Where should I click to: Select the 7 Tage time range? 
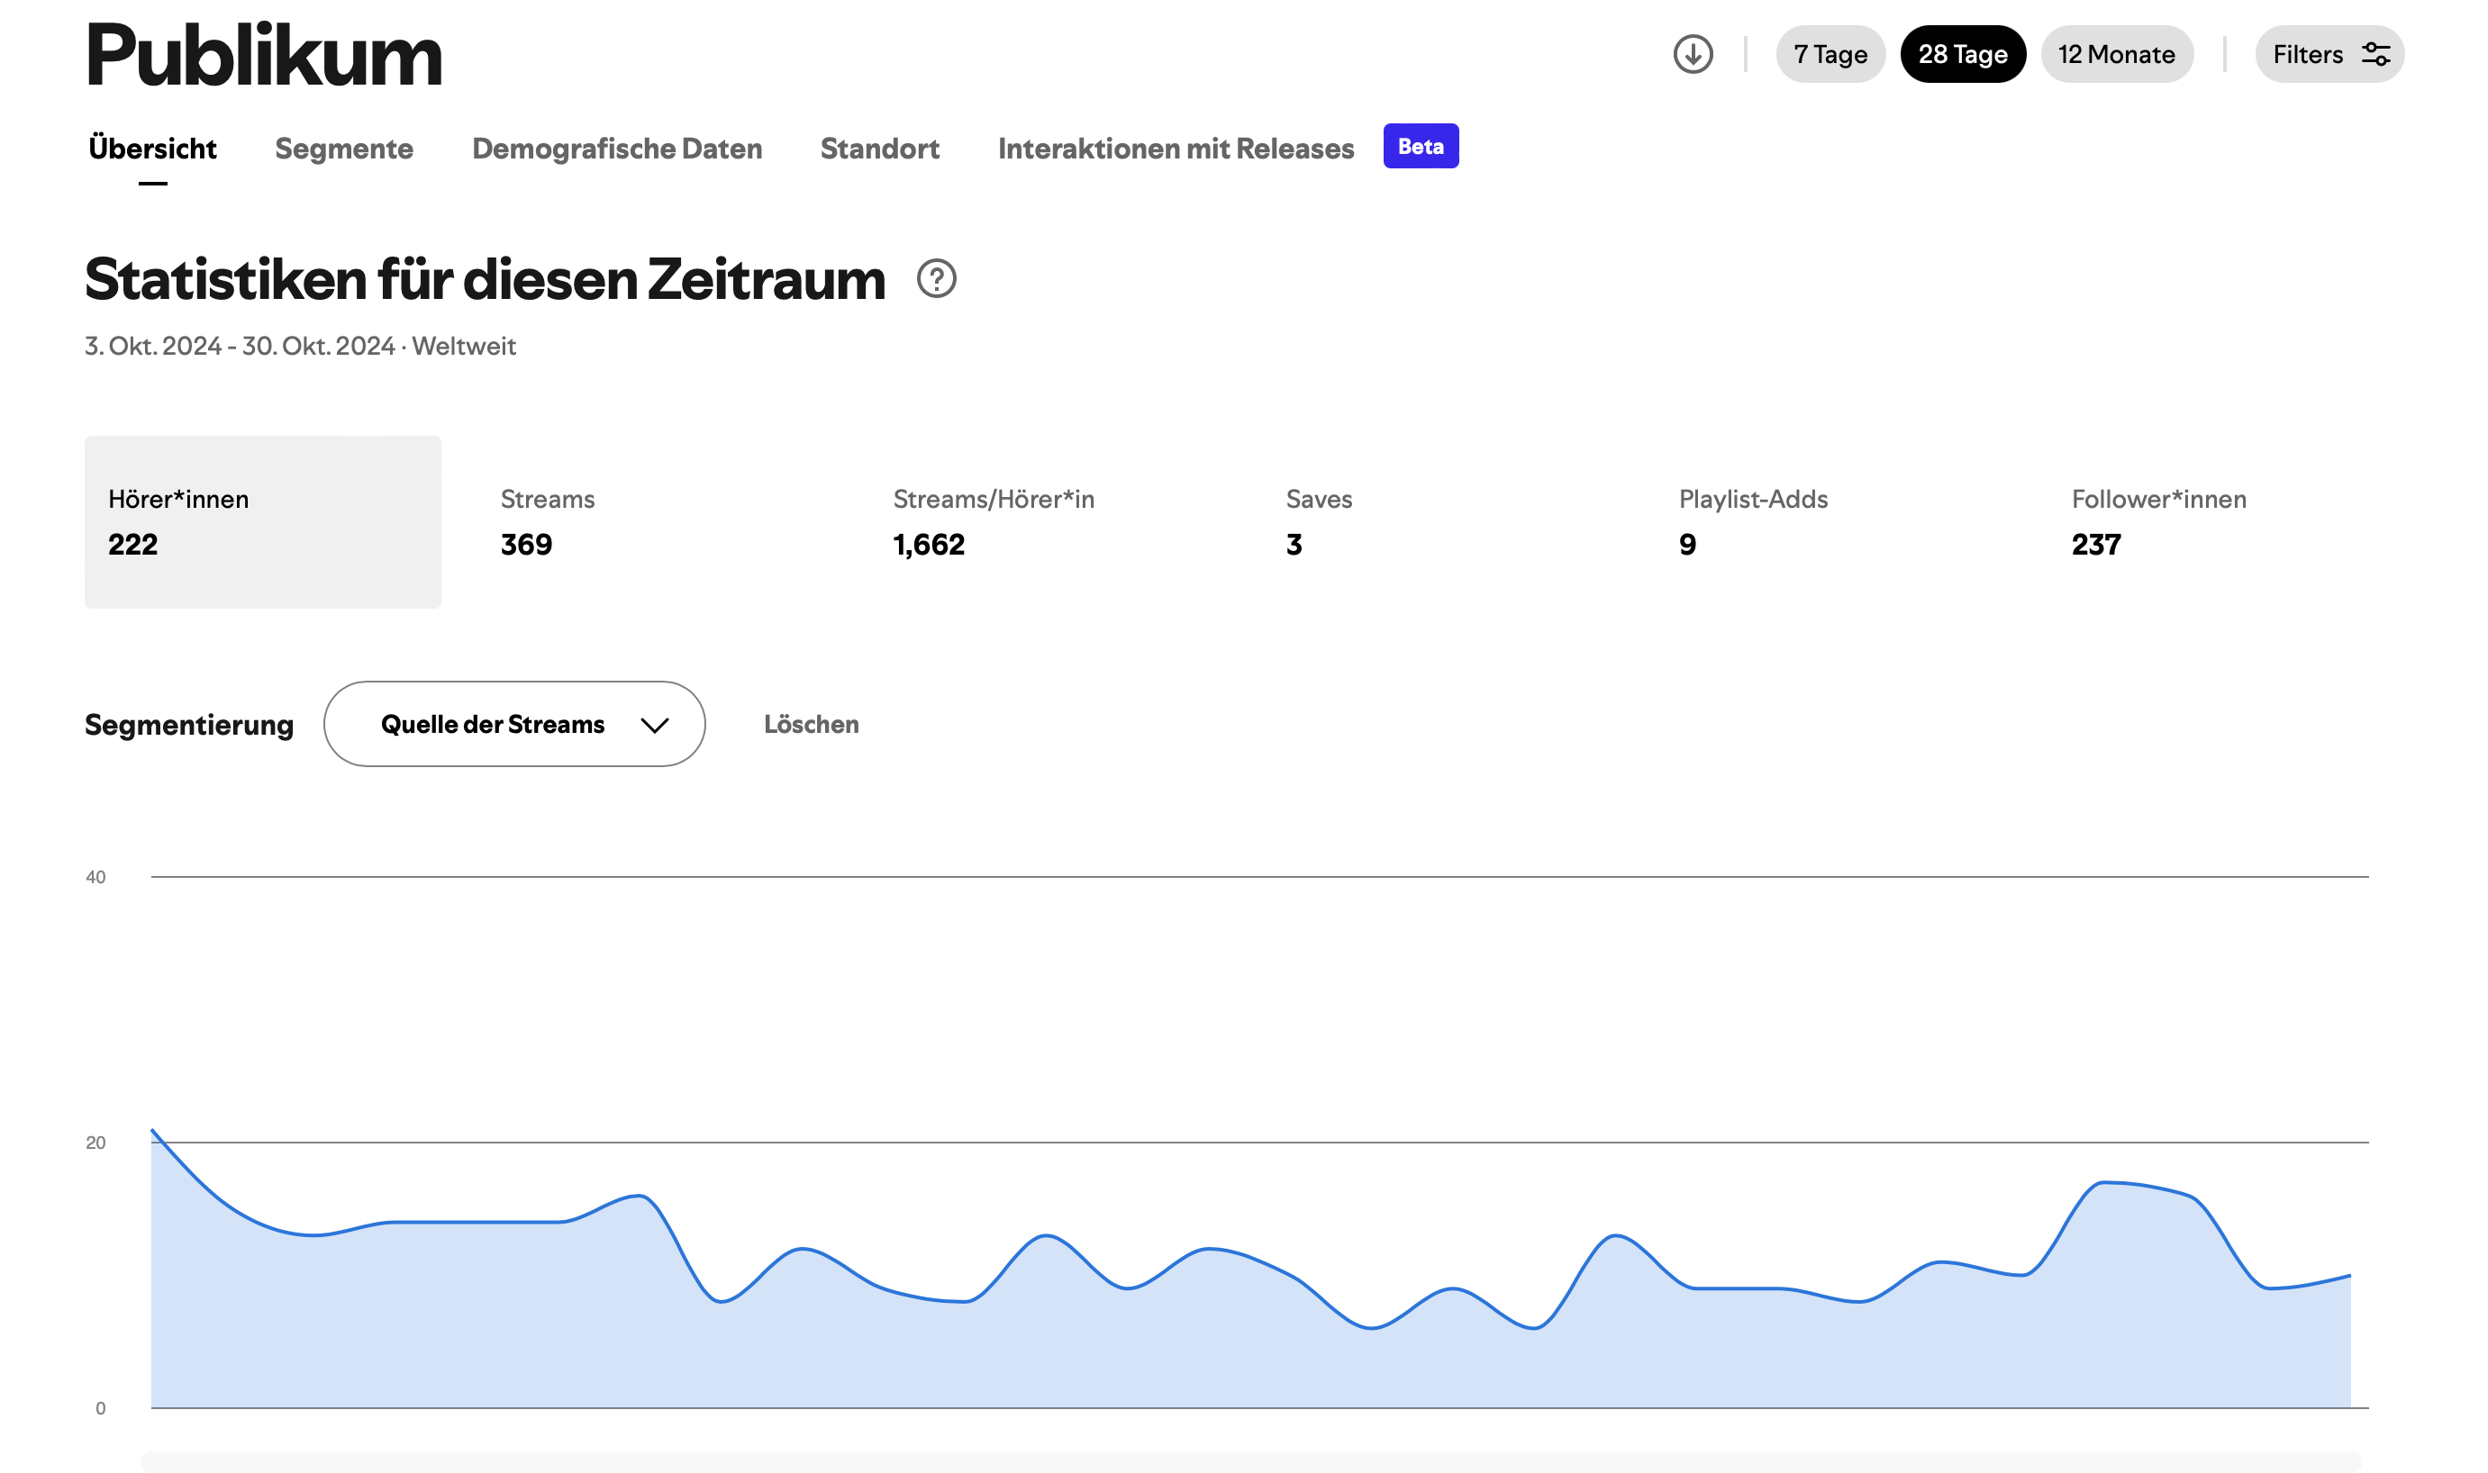[1830, 55]
